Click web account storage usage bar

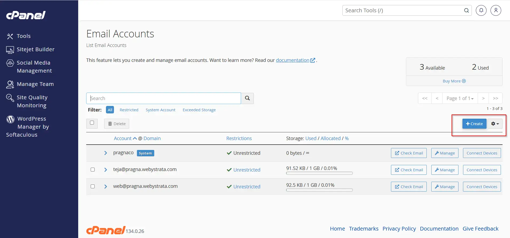[319, 190]
